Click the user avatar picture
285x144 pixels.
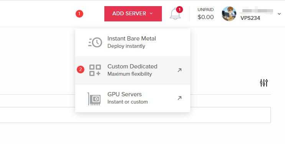(229, 14)
